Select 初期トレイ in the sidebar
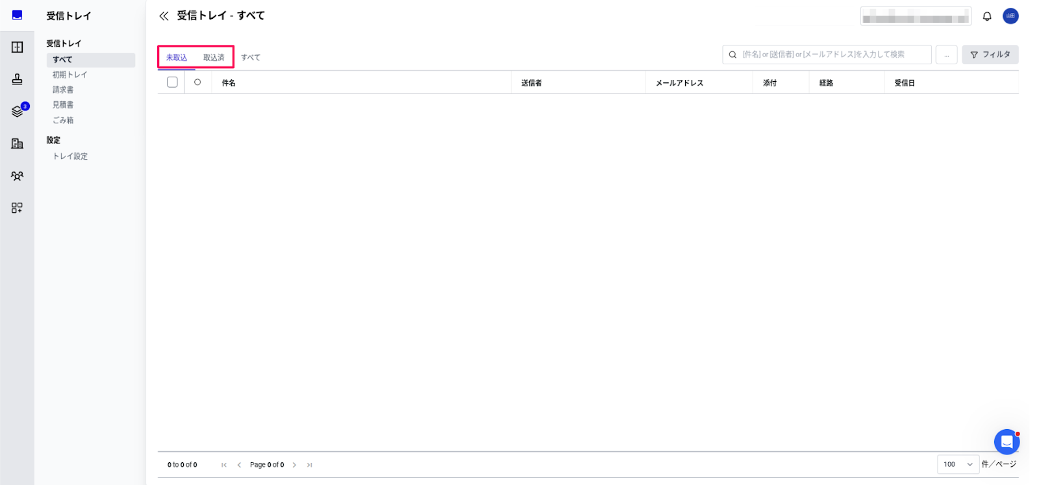 [x=69, y=75]
